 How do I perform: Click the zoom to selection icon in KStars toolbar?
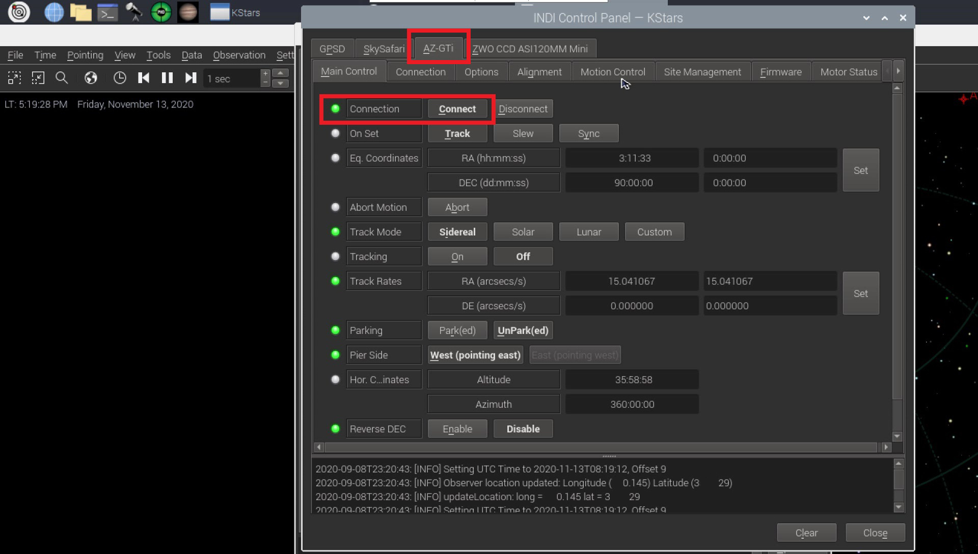[x=14, y=78]
